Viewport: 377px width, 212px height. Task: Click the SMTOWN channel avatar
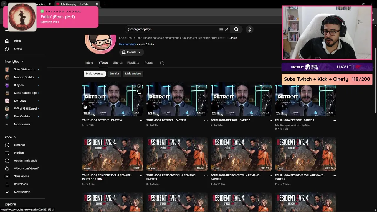7,101
